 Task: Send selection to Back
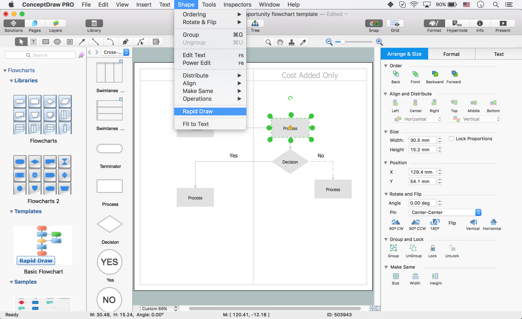(396, 77)
